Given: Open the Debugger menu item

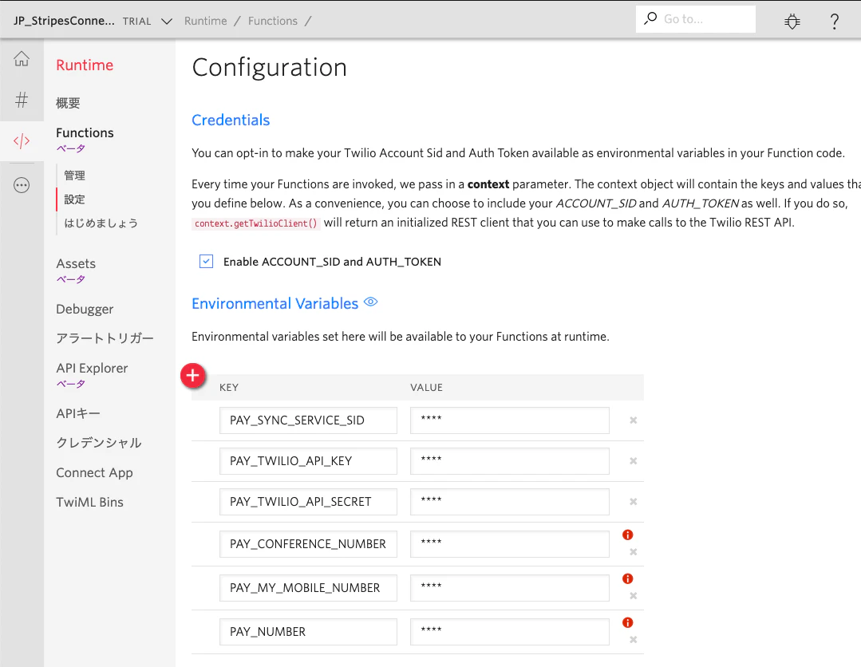Looking at the screenshot, I should pyautogui.click(x=85, y=309).
